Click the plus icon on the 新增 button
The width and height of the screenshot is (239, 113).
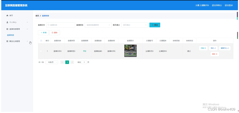pyautogui.click(x=41, y=33)
